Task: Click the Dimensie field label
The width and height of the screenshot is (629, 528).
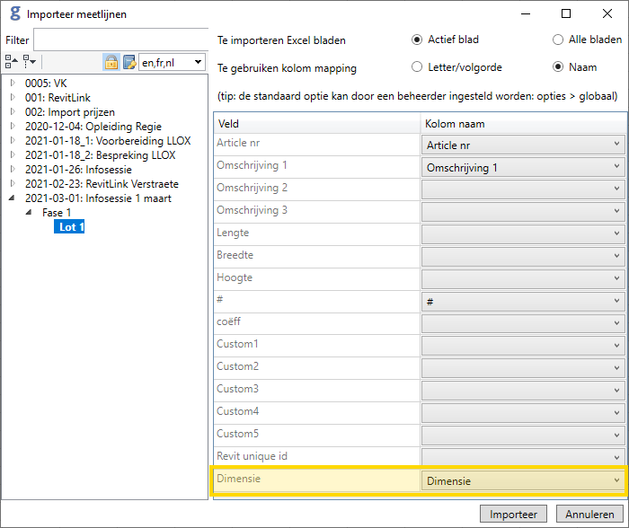Action: [x=238, y=479]
